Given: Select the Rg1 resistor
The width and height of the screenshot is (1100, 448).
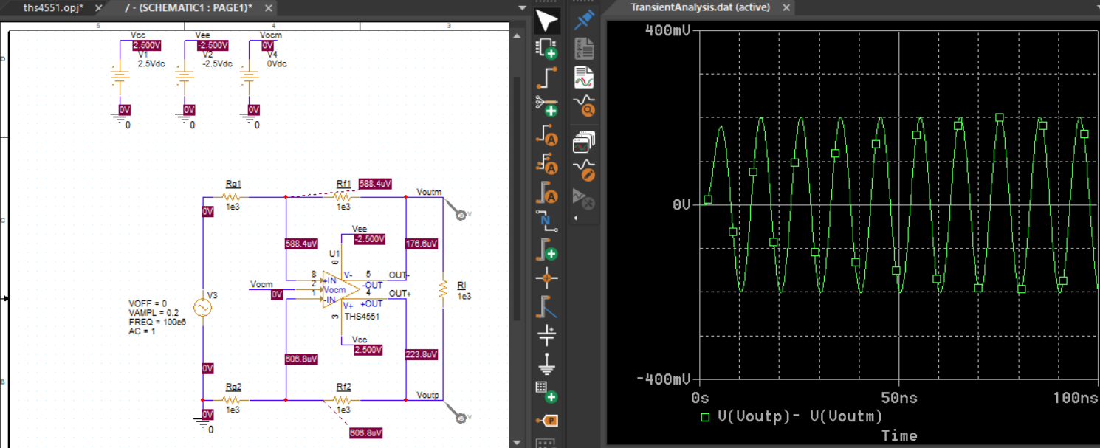Looking at the screenshot, I should point(233,197).
